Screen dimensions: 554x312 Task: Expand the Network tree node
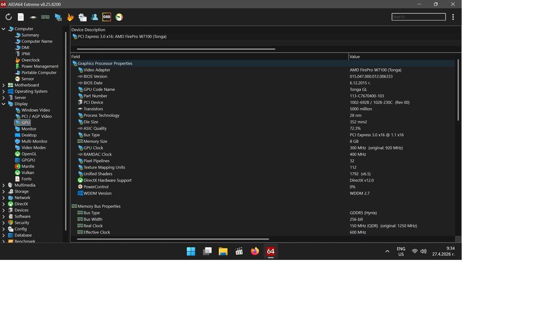click(x=3, y=198)
